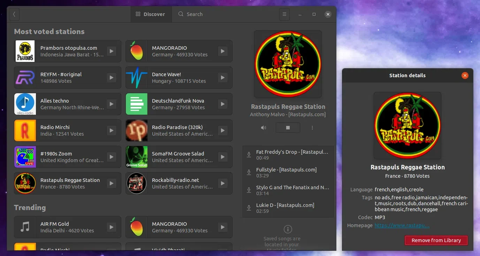Image resolution: width=480 pixels, height=256 pixels.
Task: Save the Fat Freddy's Drop song
Action: 249,155
